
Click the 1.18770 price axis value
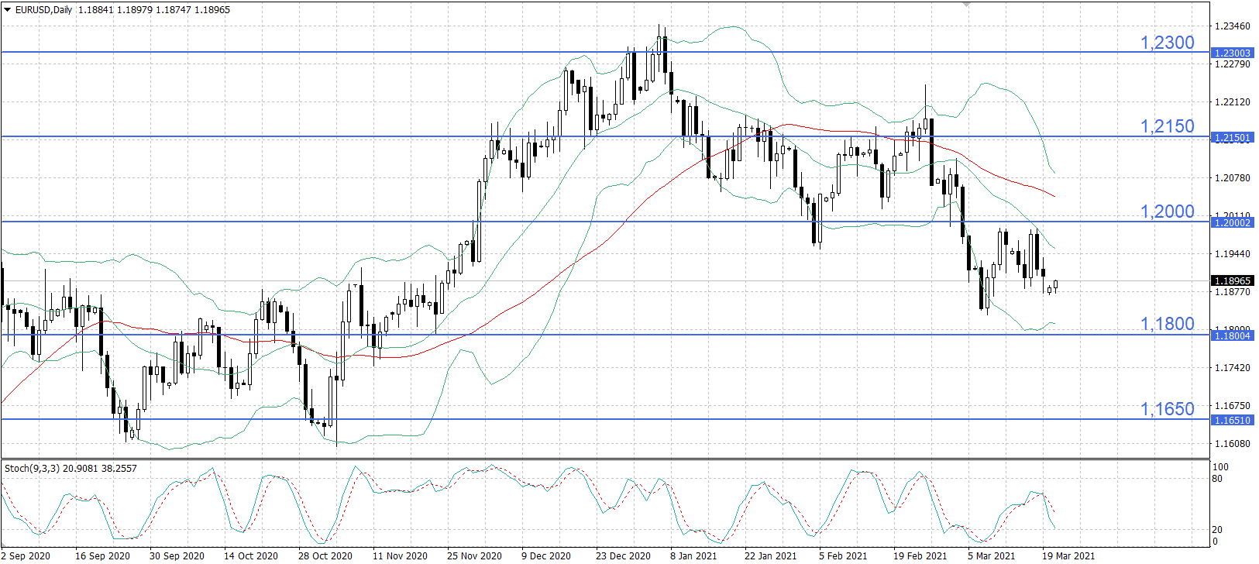(x=1232, y=292)
